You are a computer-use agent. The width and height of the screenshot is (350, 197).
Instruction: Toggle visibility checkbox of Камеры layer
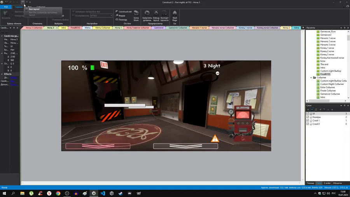point(308,117)
